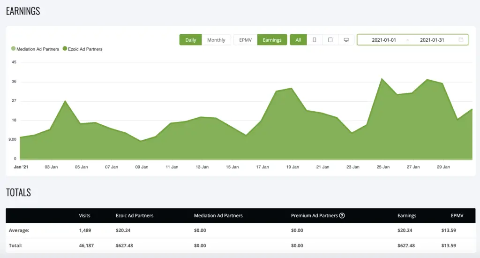
Task: Select the $13.59 EPMV value in Average row
Action: (449, 230)
